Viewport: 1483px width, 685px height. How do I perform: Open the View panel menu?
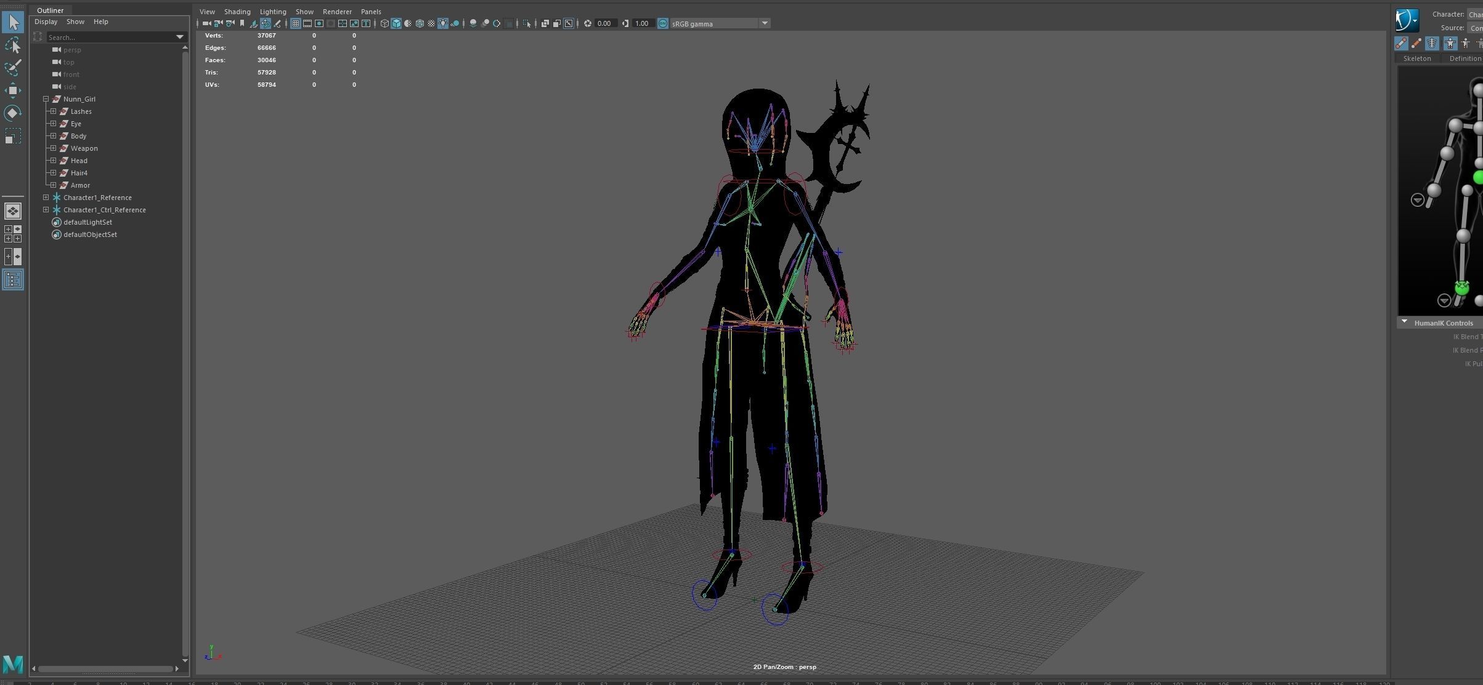coord(207,12)
